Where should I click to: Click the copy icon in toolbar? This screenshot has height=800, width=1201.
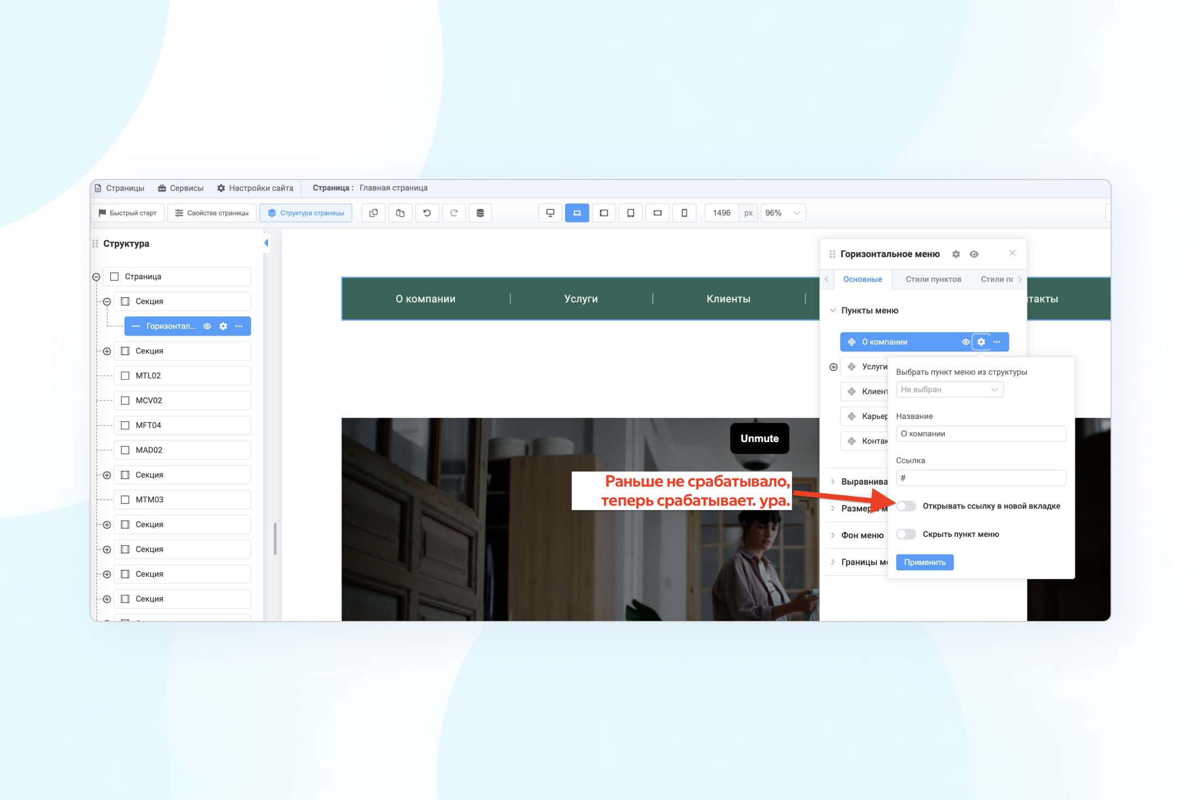tap(373, 213)
